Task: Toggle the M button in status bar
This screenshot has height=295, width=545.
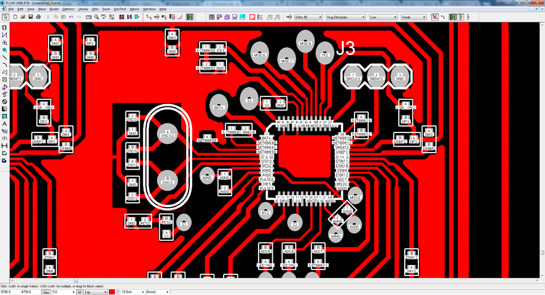Action: pyautogui.click(x=80, y=292)
